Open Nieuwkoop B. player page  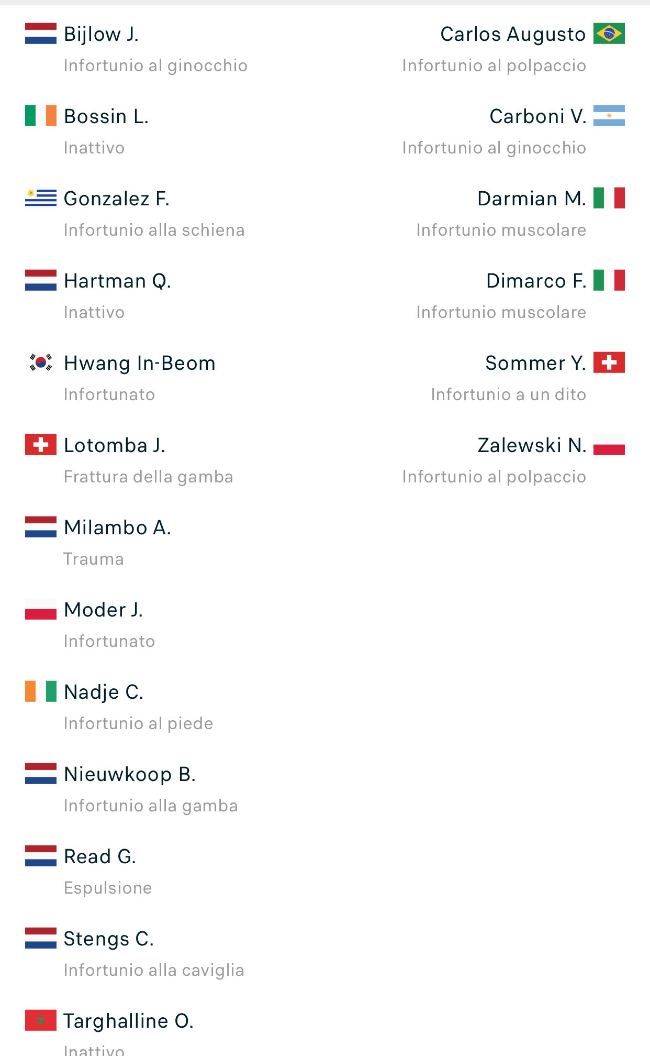(130, 774)
